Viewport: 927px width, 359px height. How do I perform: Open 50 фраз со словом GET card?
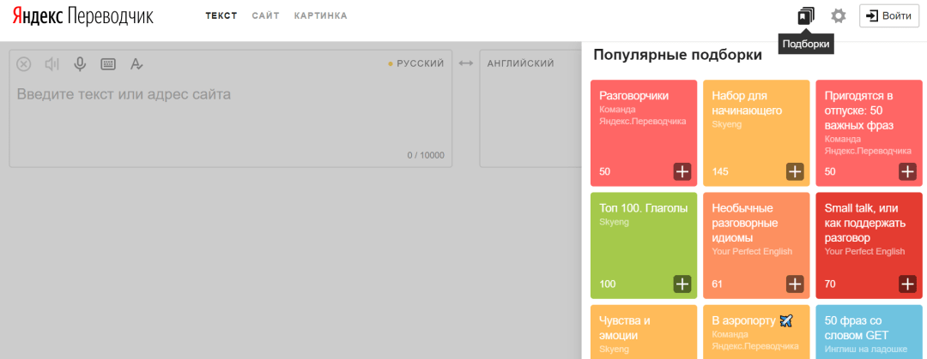coord(869,332)
